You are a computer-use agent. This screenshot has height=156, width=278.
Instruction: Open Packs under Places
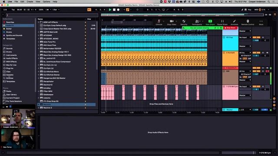[9, 91]
